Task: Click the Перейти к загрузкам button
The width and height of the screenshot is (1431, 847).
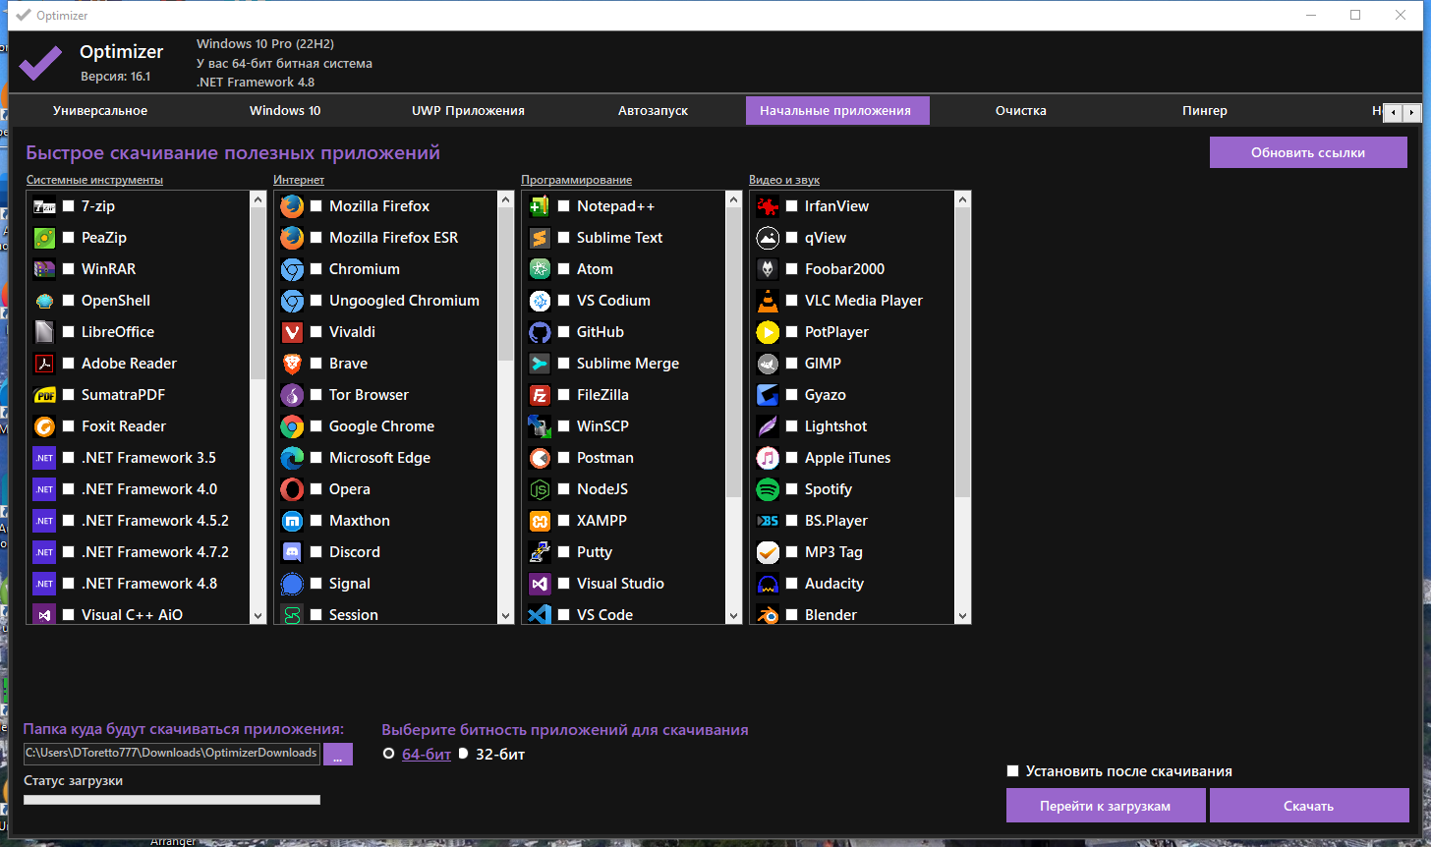Action: click(x=1106, y=806)
